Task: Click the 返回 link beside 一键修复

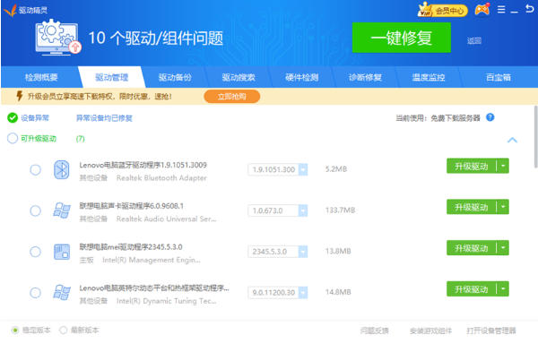Action: click(474, 41)
